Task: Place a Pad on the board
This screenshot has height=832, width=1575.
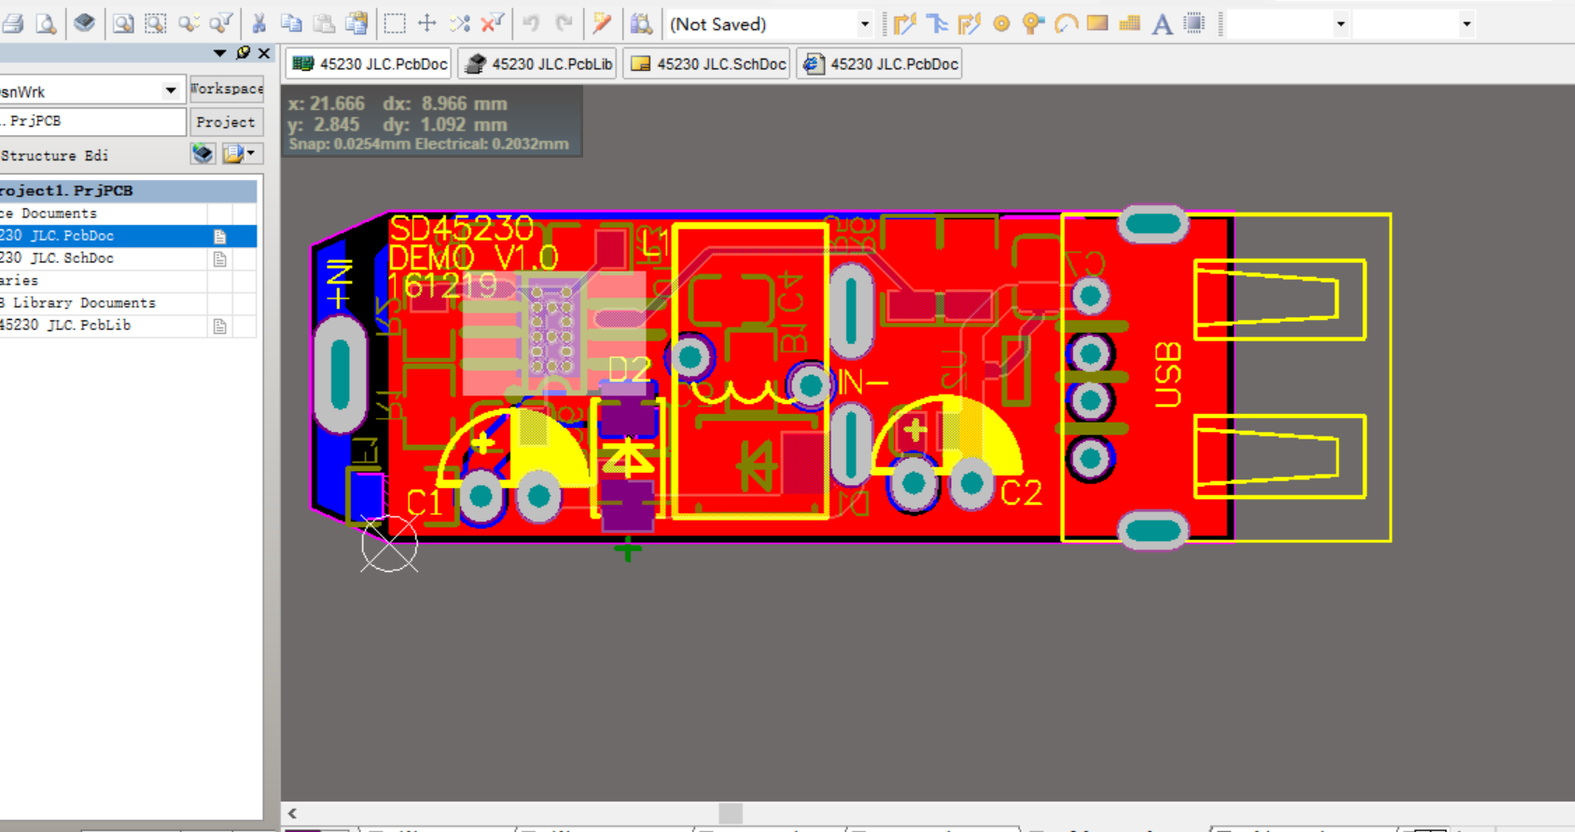Action: click(1001, 23)
